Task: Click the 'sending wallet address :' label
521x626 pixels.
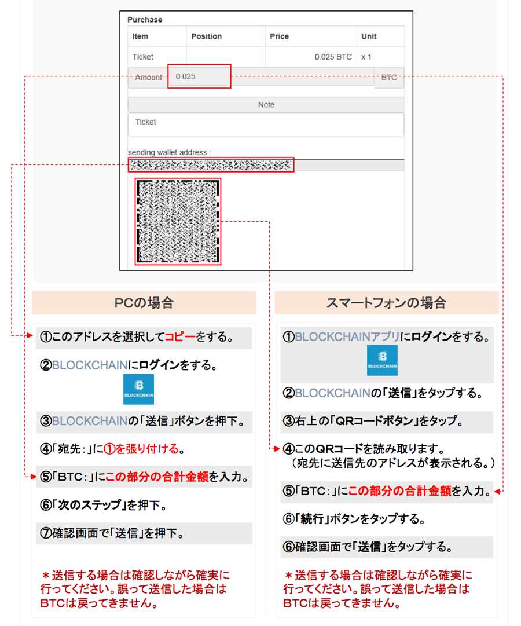Action: 169,152
